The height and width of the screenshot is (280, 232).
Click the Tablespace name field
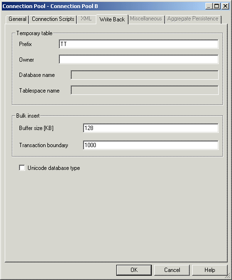145,90
